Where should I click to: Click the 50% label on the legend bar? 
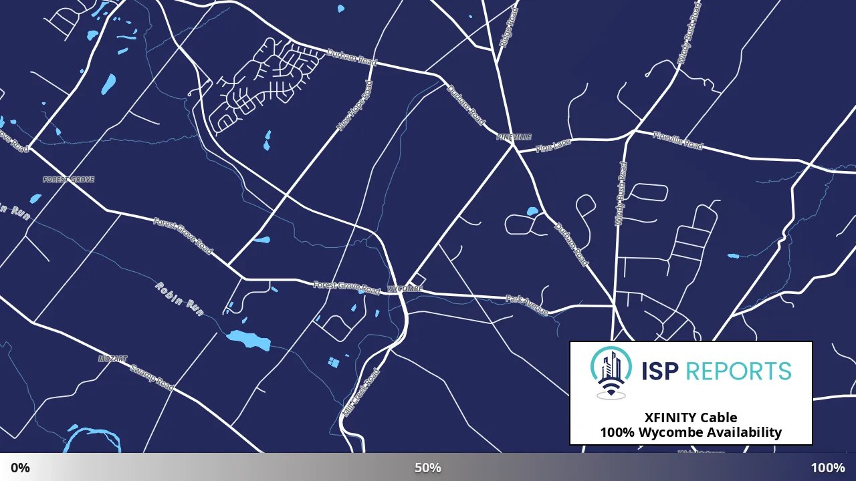428,468
